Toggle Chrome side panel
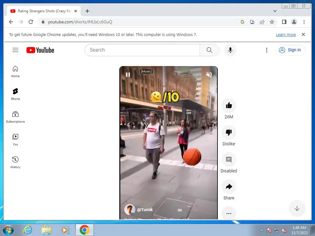Viewport: 315px width, 236px height. (284, 22)
